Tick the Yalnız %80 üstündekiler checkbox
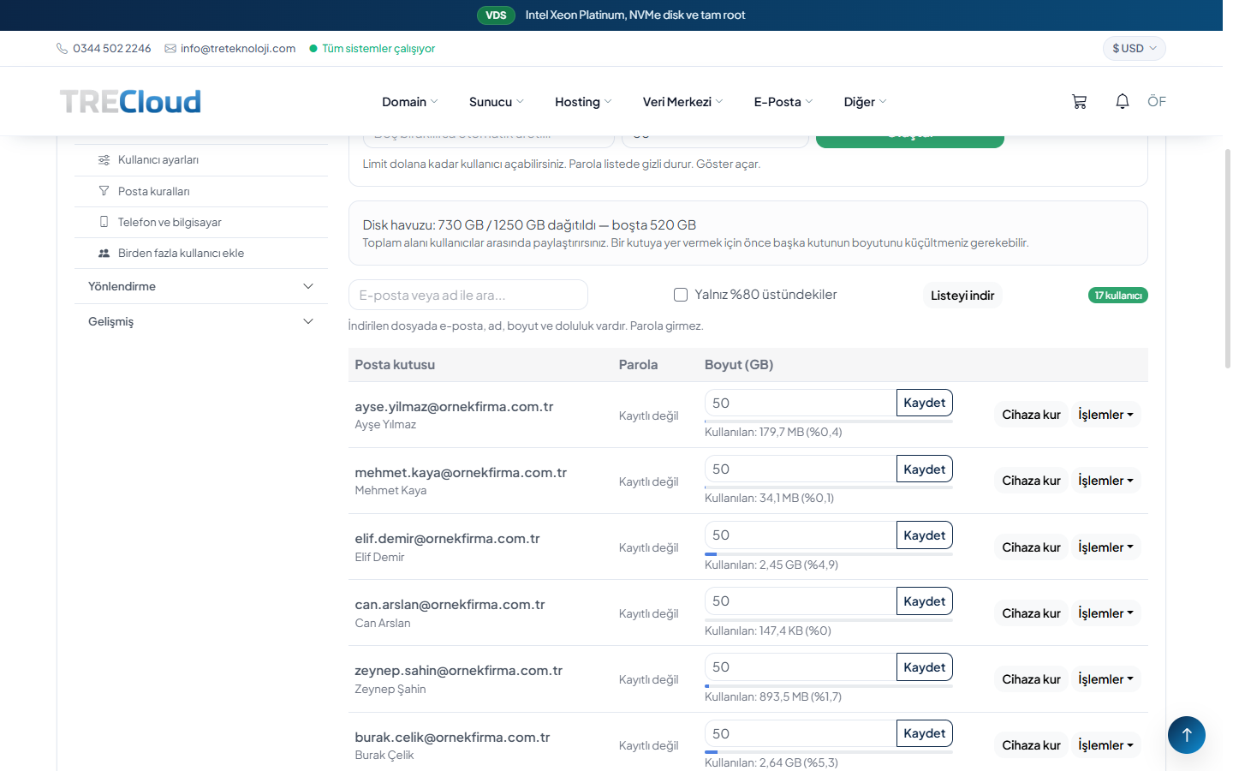Screen dimensions: 1233x771 [681, 295]
